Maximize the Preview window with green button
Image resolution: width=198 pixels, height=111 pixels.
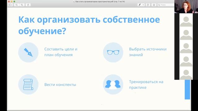[15, 2]
